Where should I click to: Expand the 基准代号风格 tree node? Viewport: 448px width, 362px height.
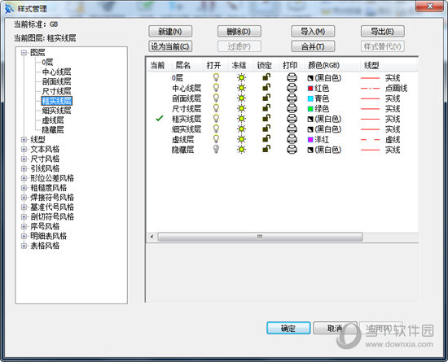tap(24, 207)
